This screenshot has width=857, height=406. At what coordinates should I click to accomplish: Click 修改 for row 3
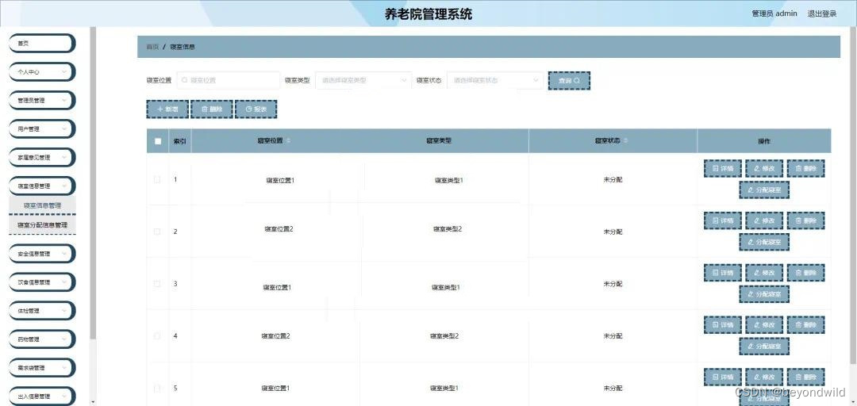point(764,272)
